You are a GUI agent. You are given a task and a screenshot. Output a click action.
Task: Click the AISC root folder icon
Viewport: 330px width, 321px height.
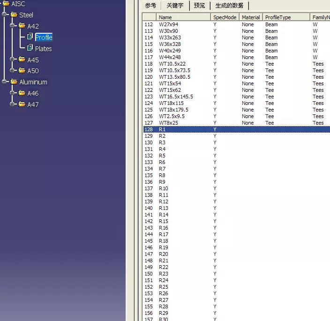click(6, 4)
